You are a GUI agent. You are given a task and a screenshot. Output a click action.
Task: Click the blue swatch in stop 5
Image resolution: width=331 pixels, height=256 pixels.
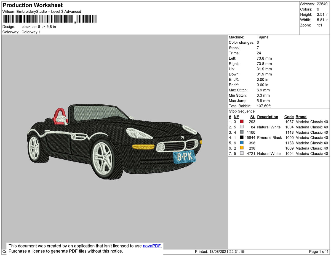pos(242,143)
